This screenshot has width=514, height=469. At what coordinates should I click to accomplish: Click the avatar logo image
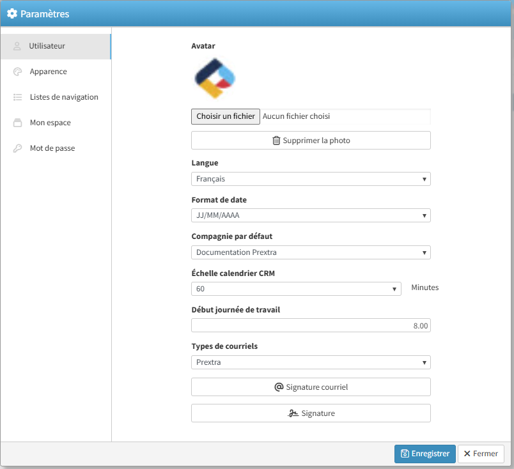[x=215, y=78]
